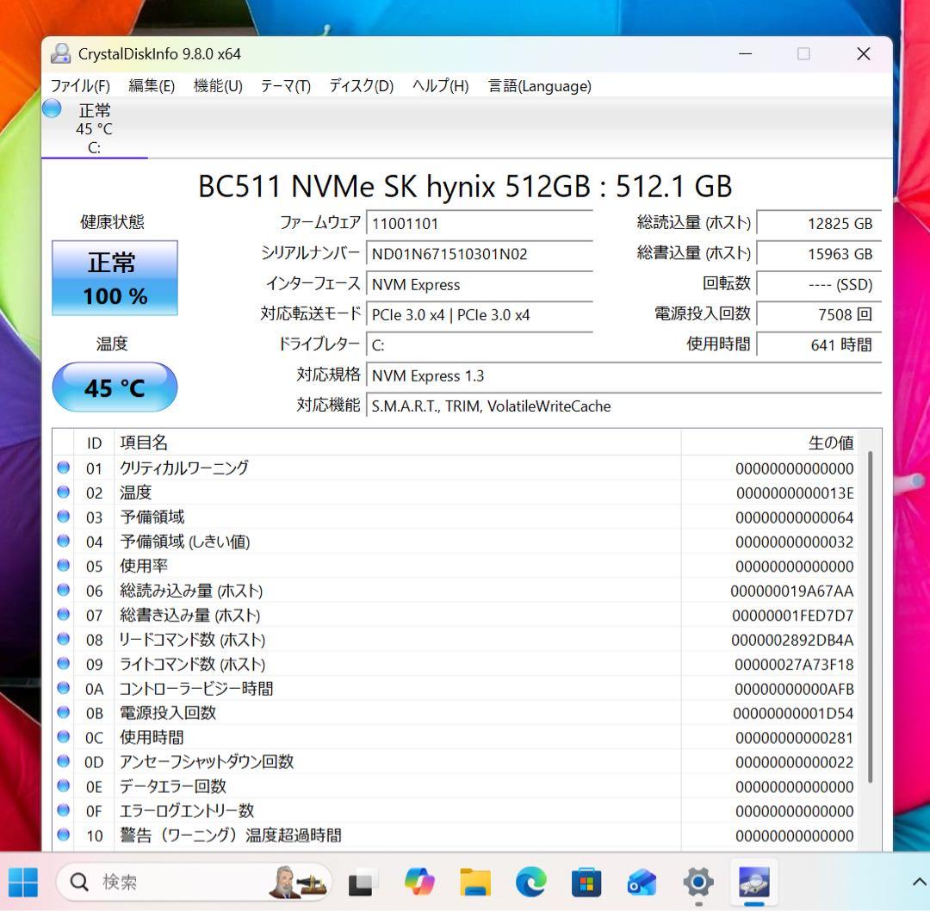Click status orb of row 01 クリティカルワーニング
This screenshot has height=911, width=930.
point(64,468)
